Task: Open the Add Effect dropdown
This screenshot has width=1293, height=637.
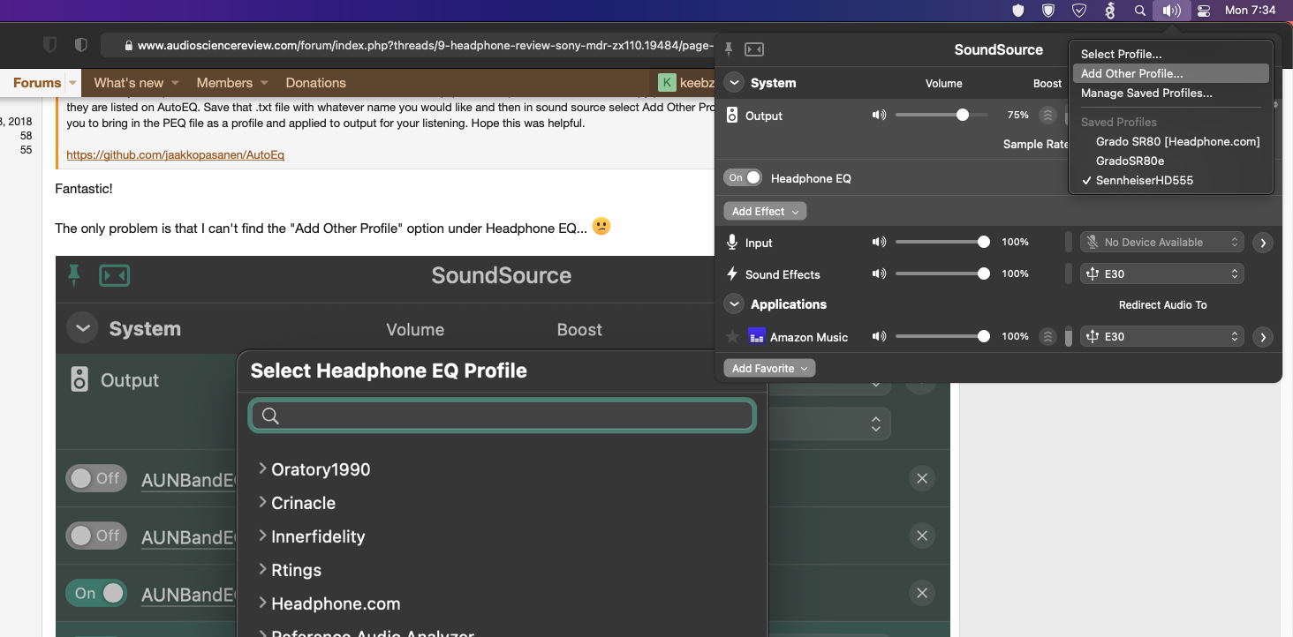Action: pyautogui.click(x=765, y=212)
